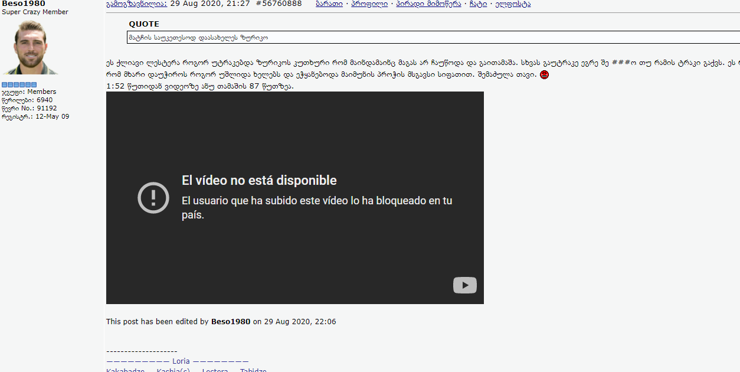
Task: Click the edited-by Beso1980 note
Action: point(221,322)
